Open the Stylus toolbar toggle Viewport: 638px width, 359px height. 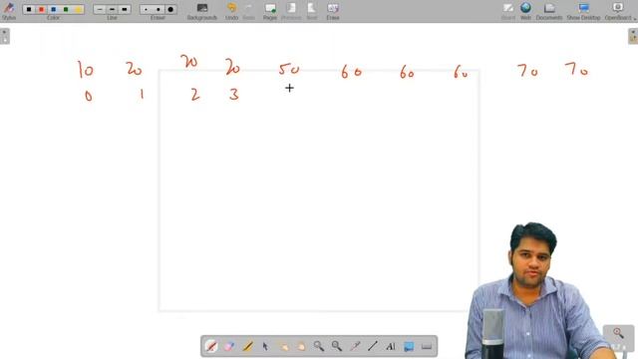(9, 11)
